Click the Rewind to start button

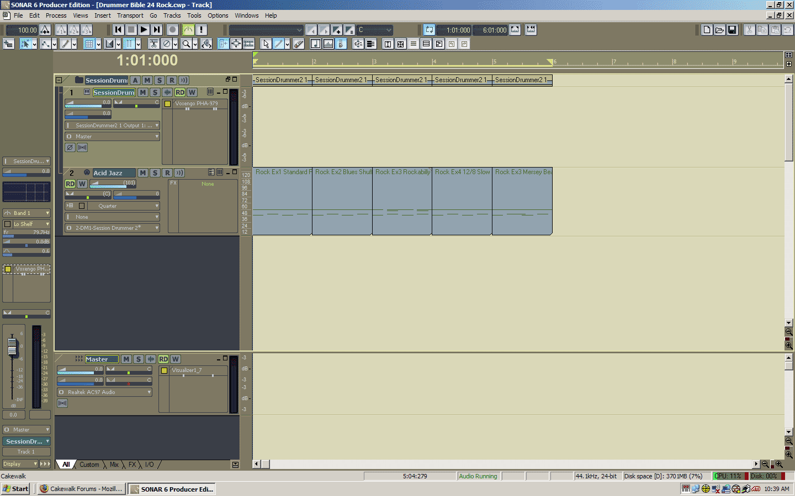(x=119, y=30)
